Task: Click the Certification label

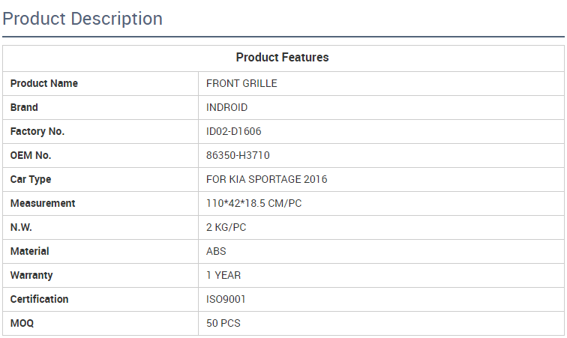Action: pyautogui.click(x=39, y=299)
